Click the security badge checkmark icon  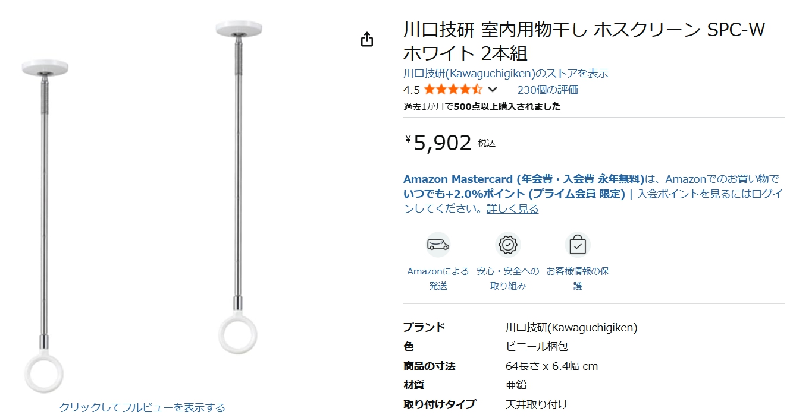(508, 245)
